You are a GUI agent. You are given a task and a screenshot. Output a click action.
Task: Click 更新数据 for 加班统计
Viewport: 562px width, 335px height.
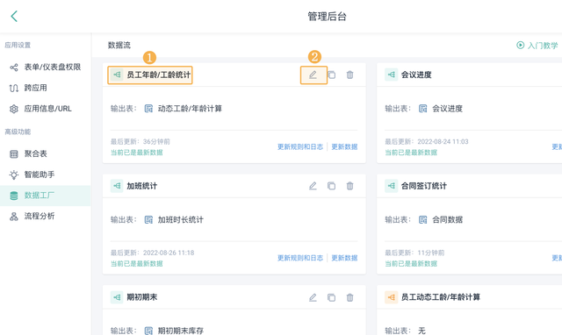(x=344, y=258)
